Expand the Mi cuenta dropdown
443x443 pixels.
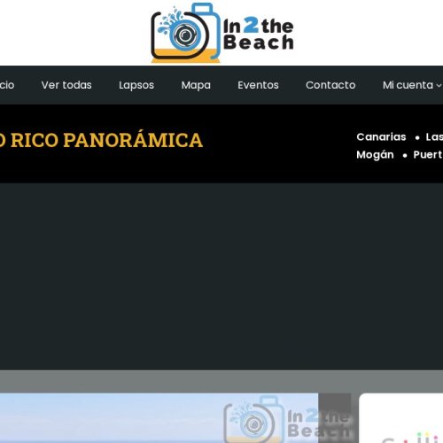[412, 85]
